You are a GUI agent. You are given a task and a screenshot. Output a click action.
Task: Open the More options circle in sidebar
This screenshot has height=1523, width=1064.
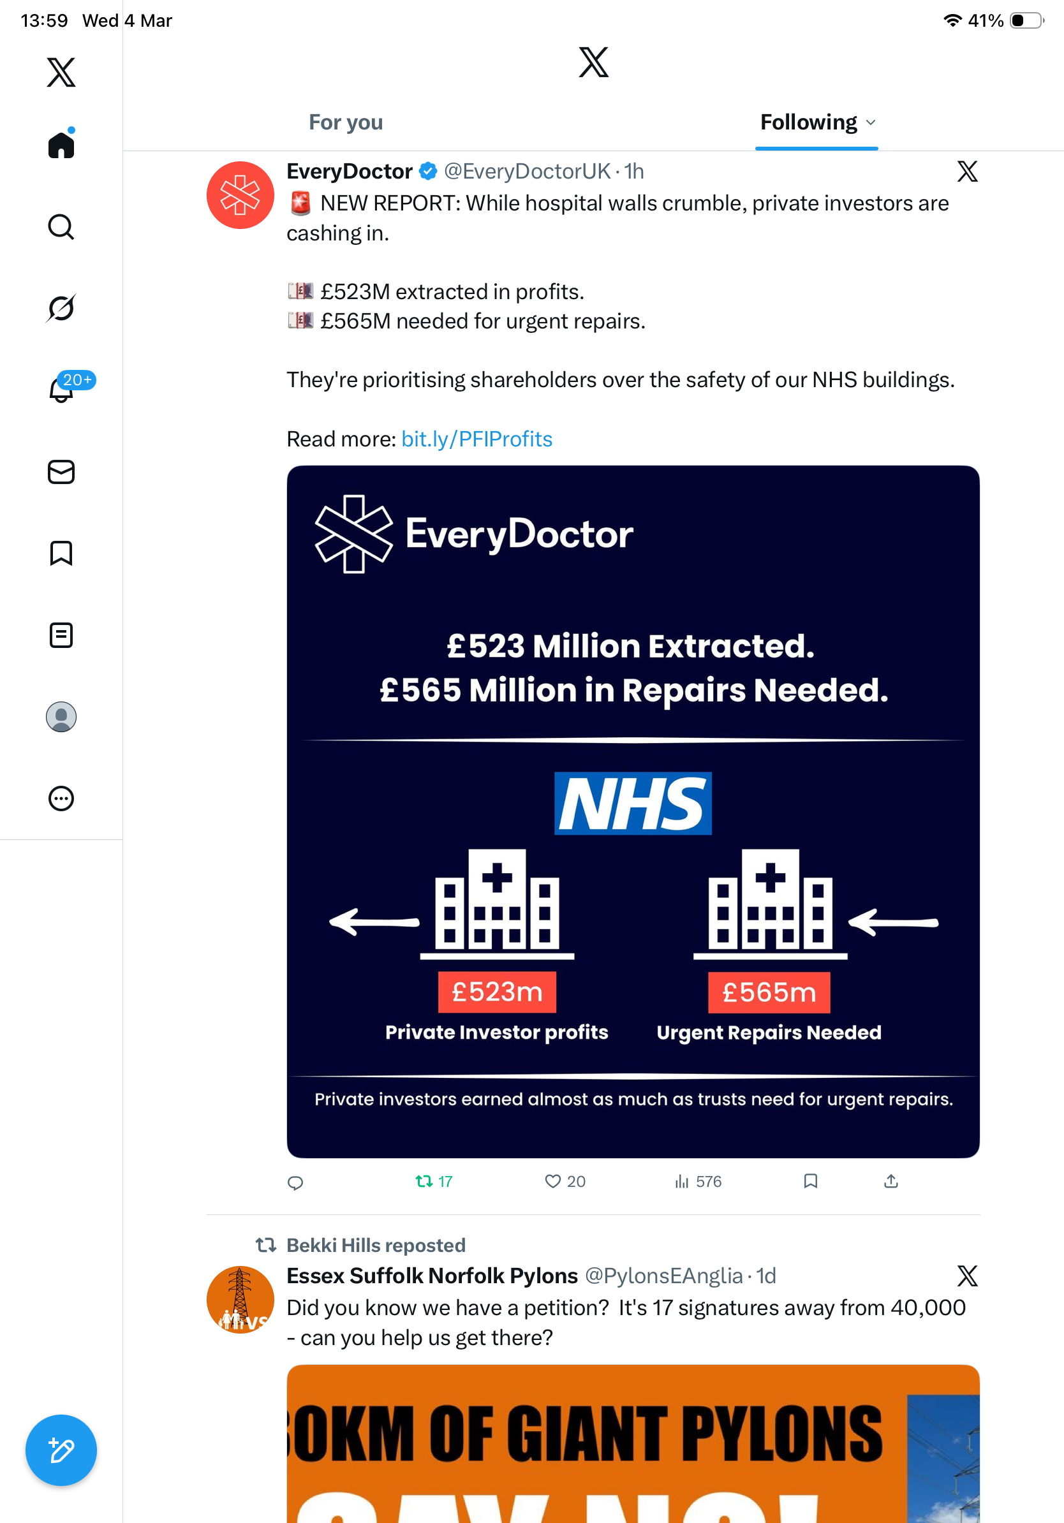pos(61,798)
